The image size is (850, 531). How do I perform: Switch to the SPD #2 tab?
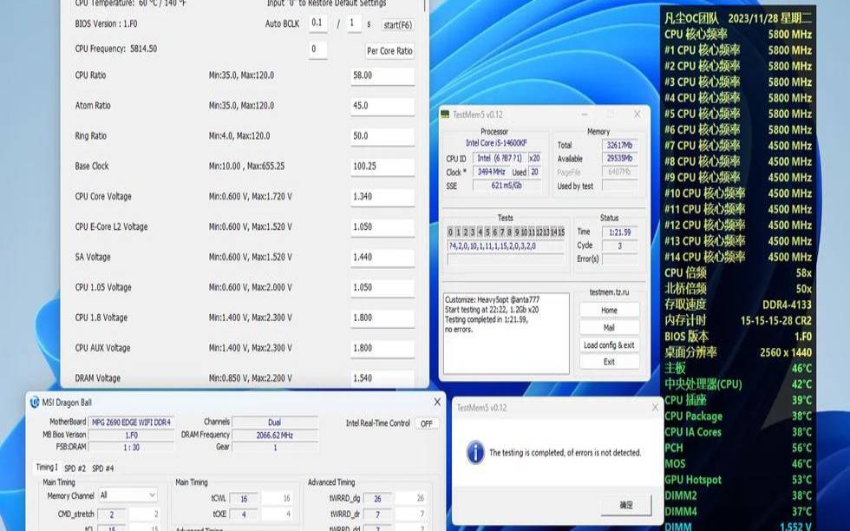click(75, 468)
